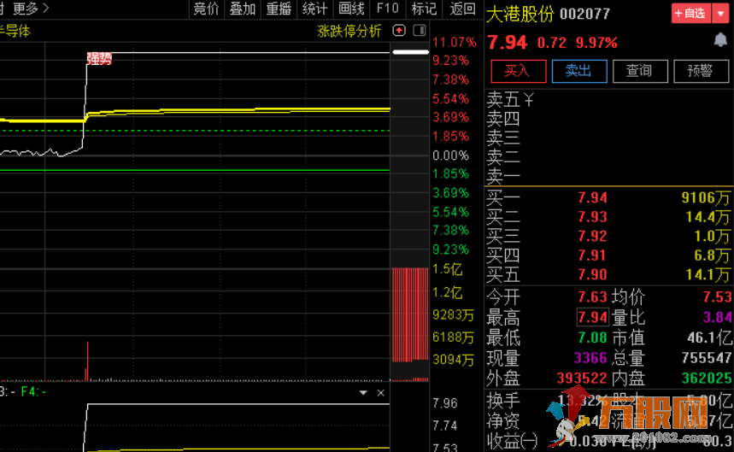
Task: Click the alert bell icon
Action: point(720,40)
